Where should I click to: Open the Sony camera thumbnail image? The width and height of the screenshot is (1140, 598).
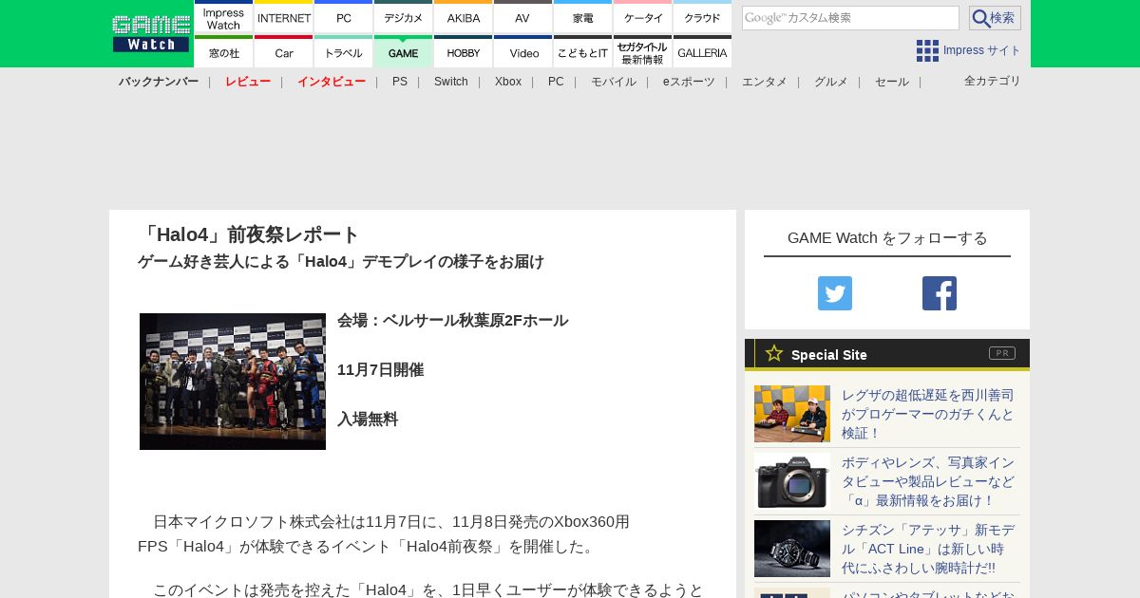[792, 481]
